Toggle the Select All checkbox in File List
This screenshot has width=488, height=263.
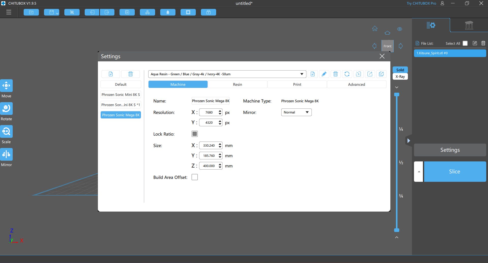(465, 43)
